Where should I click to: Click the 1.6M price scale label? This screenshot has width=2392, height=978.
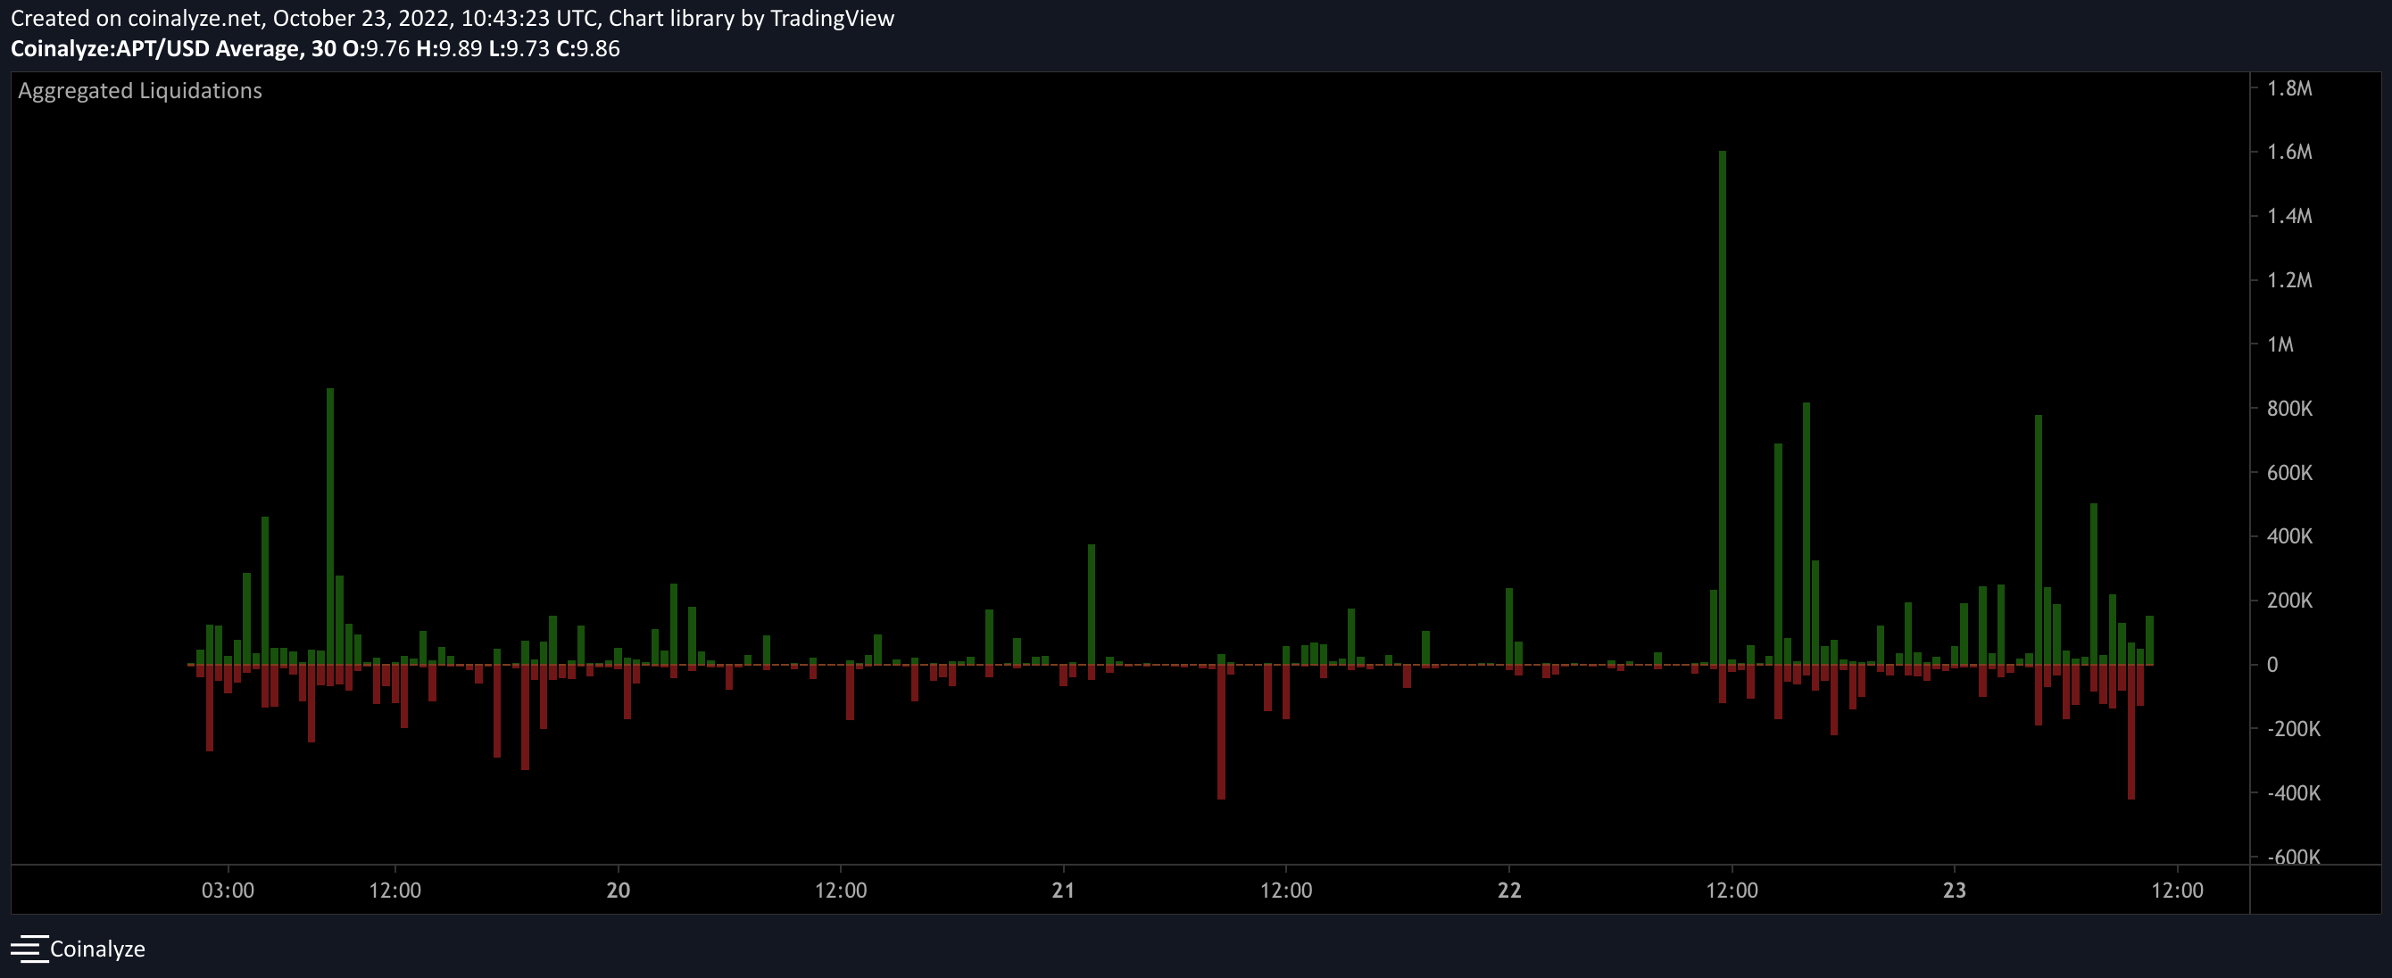click(x=2289, y=153)
